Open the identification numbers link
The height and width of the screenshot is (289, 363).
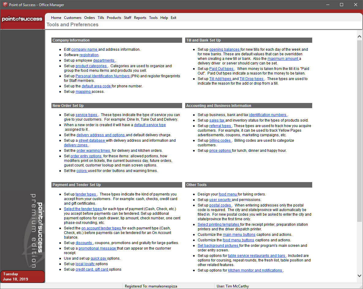pos(268,115)
